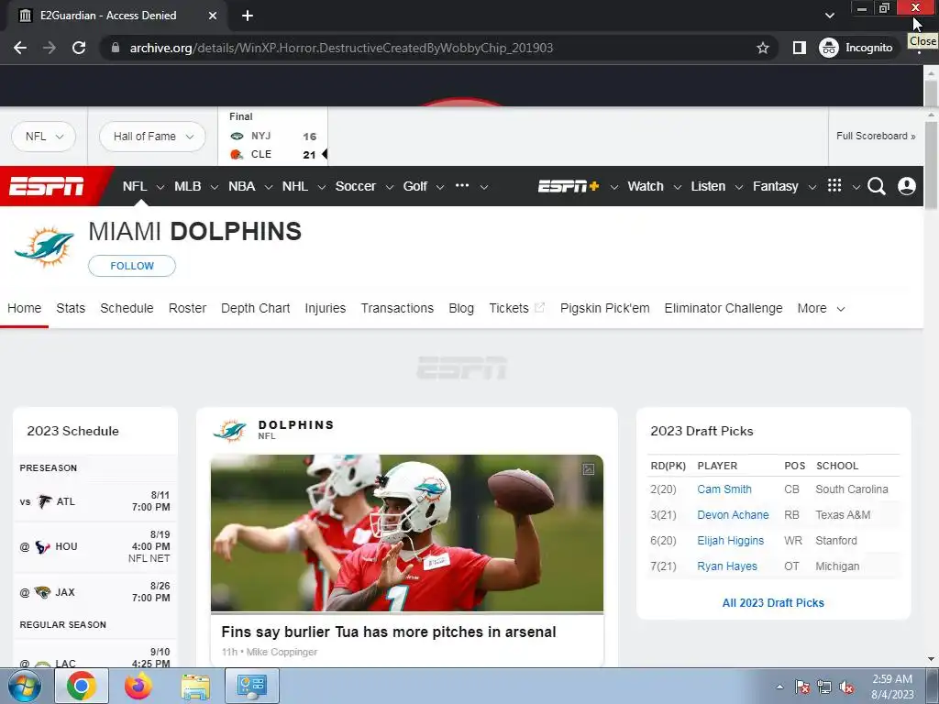The image size is (939, 704).
Task: Open Cam Smith player link
Action: click(724, 489)
